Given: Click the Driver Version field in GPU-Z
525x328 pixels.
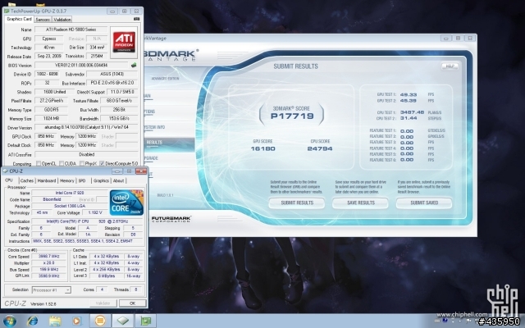Looking at the screenshot, I should click(x=86, y=128).
